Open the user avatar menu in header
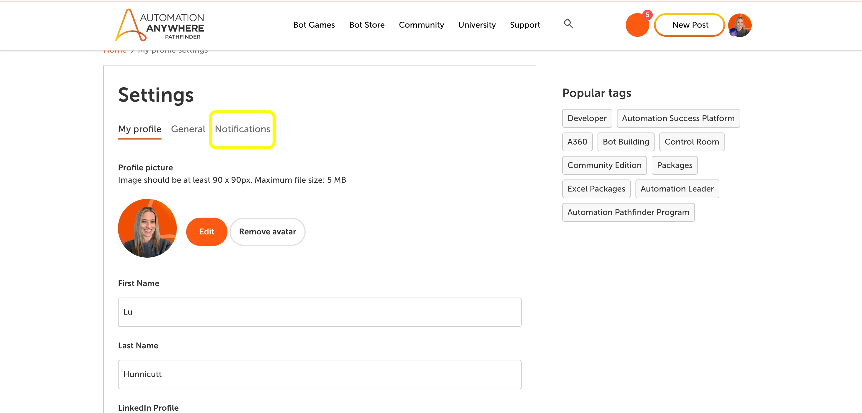862x413 pixels. click(x=740, y=25)
